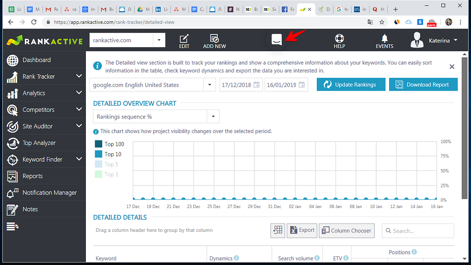
Task: Toggle Top 10 series in chart legend
Action: (108, 154)
